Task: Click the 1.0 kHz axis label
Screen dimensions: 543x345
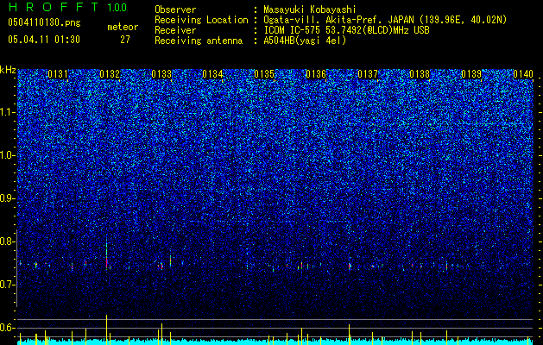Action: (8, 155)
